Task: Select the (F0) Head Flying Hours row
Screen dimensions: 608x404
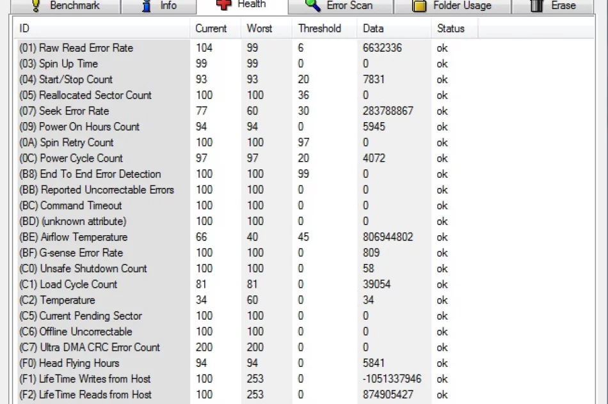Action: 96,363
